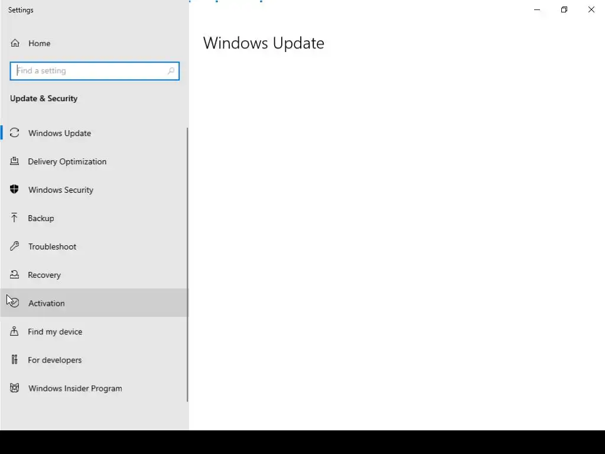Open Windows Insider Program page
The width and height of the screenshot is (605, 454).
pyautogui.click(x=94, y=388)
